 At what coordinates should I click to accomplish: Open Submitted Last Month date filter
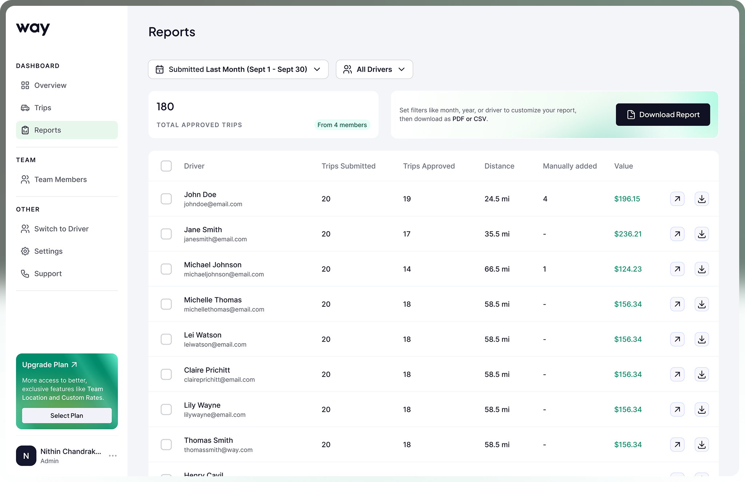coord(238,69)
